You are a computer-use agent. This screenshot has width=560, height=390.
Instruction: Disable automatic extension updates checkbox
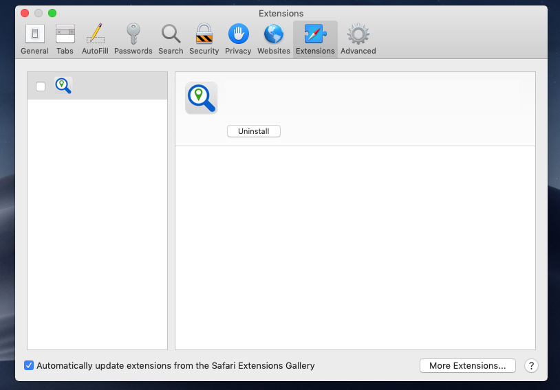[29, 365]
